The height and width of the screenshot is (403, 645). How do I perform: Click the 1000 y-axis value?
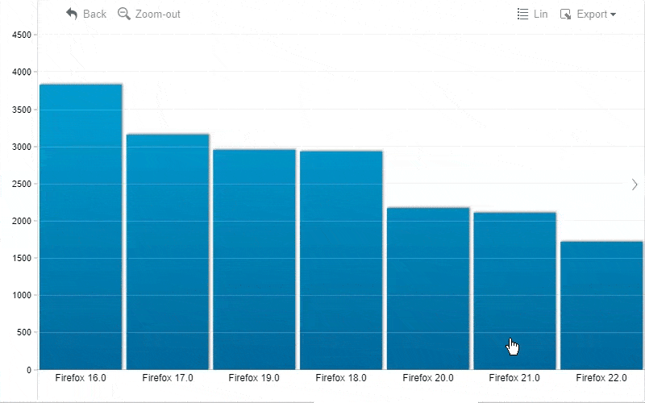(x=22, y=295)
